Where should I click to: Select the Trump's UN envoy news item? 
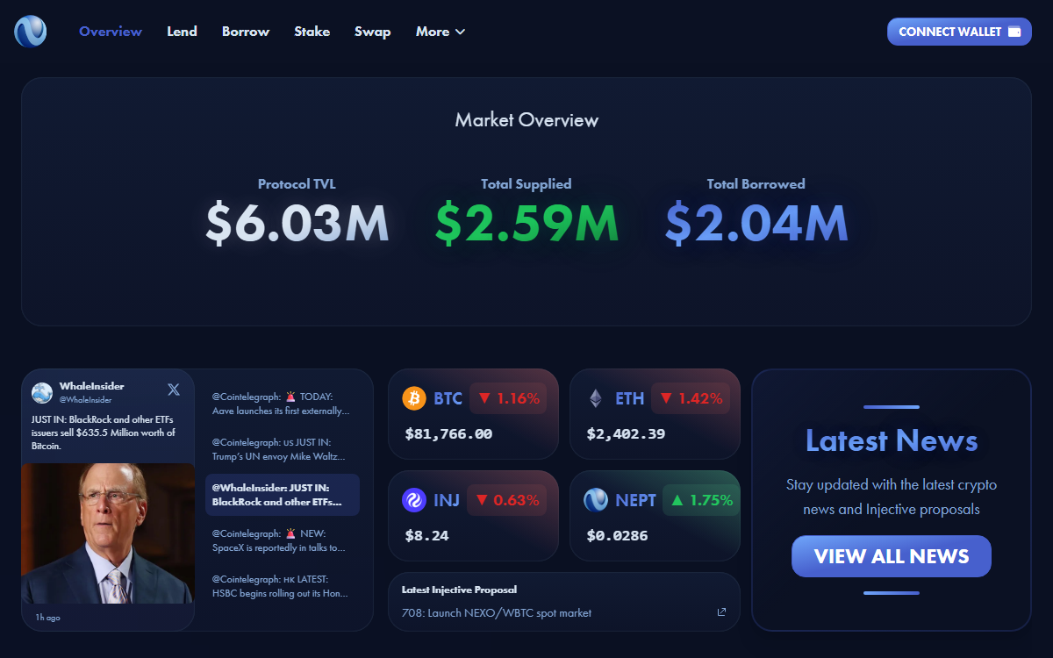click(282, 449)
